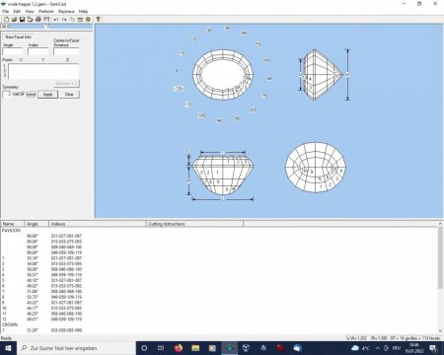Click the Apply button
The width and height of the screenshot is (444, 355).
(48, 95)
